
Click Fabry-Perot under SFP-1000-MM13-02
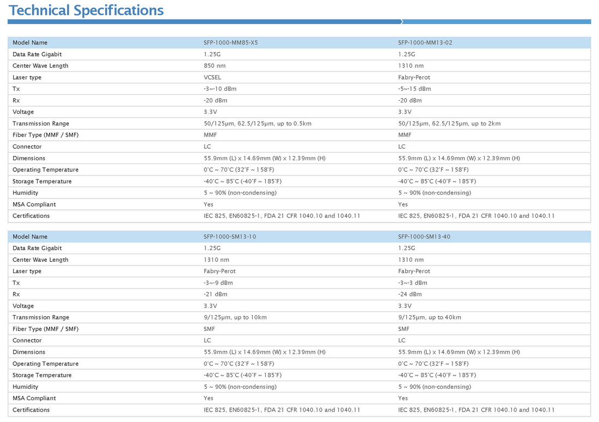(414, 77)
